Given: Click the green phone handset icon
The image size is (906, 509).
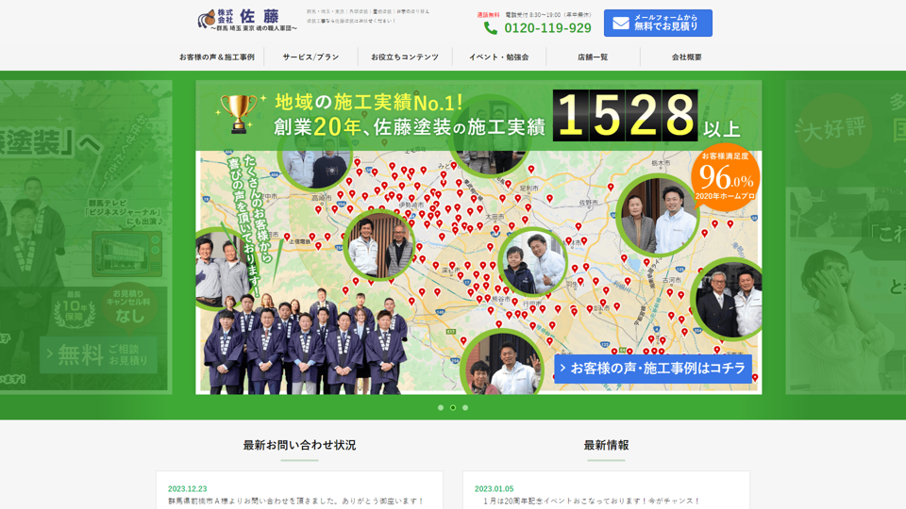Looking at the screenshot, I should tap(491, 28).
